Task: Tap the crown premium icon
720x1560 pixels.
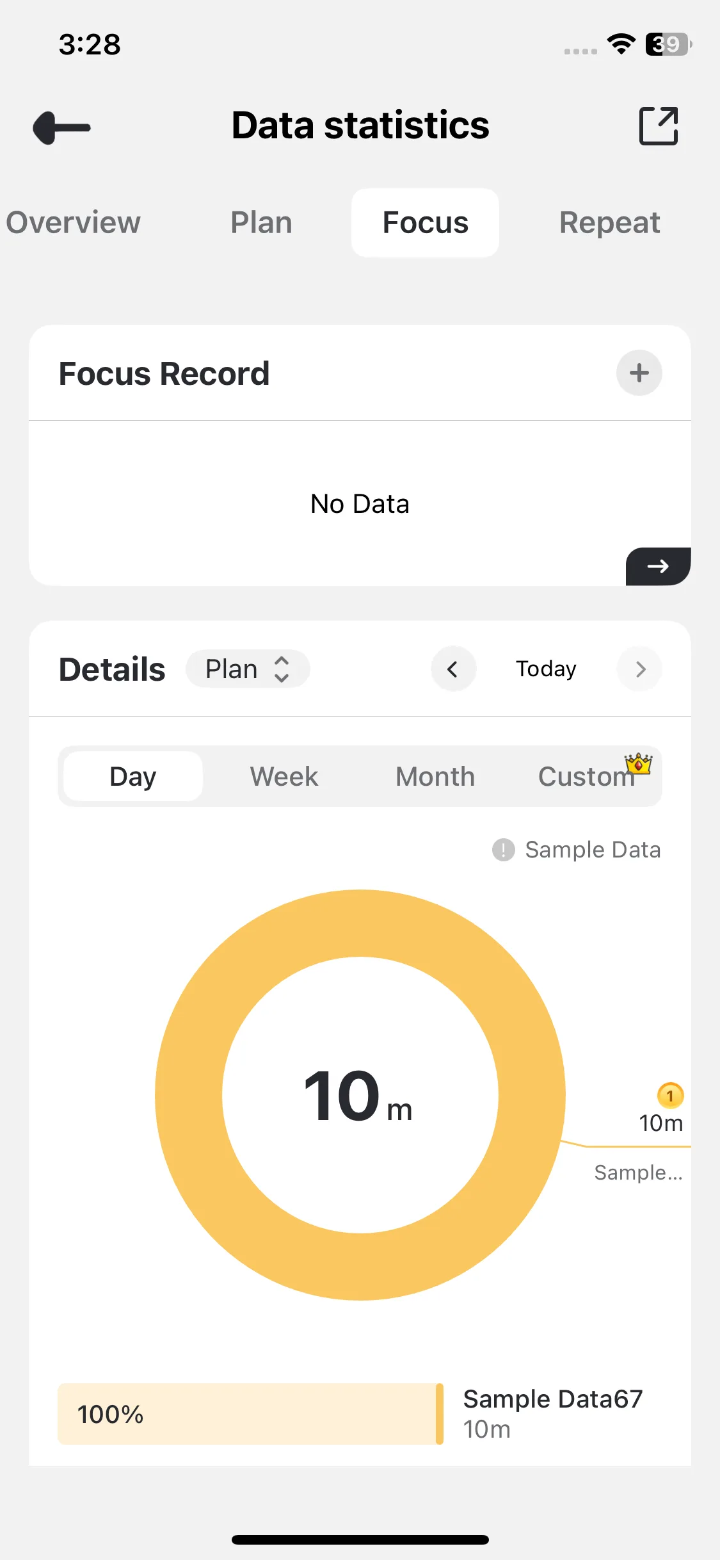Action: pos(639,763)
